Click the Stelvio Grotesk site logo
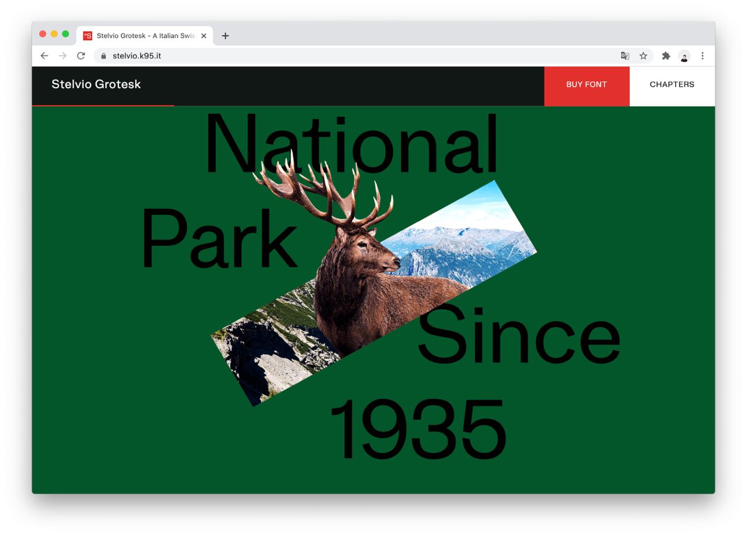 point(96,84)
